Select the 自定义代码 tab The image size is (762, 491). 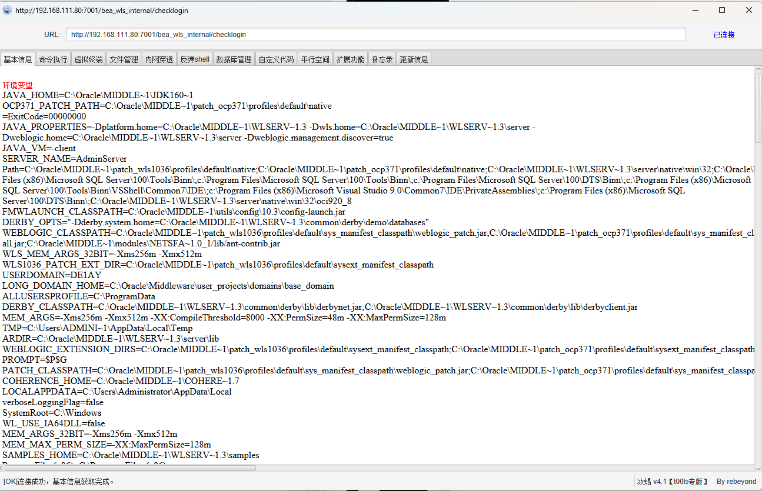point(276,59)
